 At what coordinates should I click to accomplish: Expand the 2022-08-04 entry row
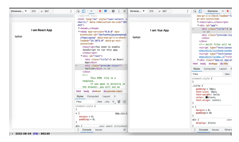point(12,134)
